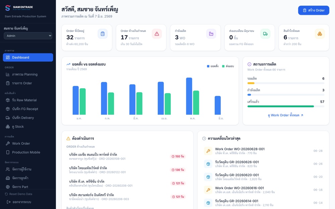Screen dimensions: 335x209
Task: Open Production Mobile in the sidebar
Action: 28,152
